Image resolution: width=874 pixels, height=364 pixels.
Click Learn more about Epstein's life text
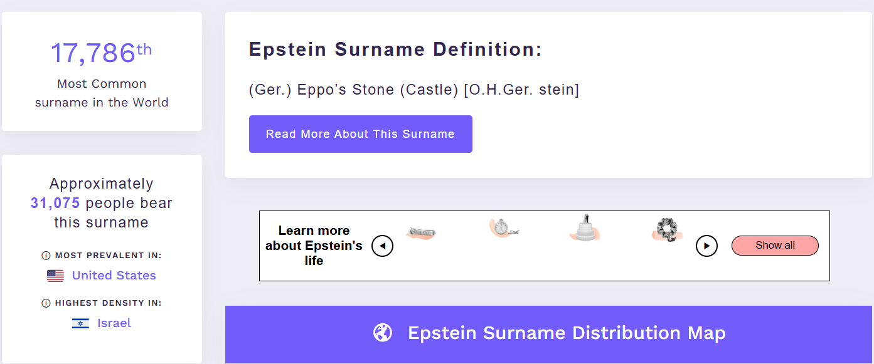pos(314,246)
